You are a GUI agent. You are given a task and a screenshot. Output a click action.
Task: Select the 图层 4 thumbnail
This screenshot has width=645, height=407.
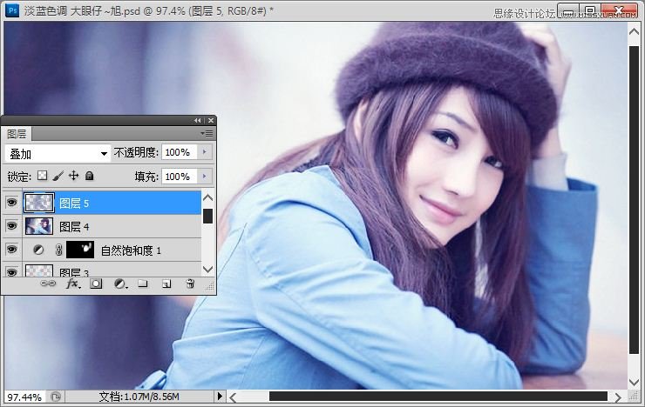[x=39, y=226]
